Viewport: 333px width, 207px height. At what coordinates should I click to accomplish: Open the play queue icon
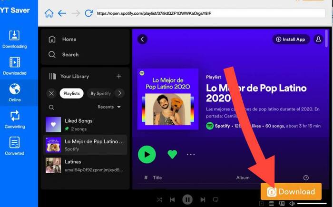(272, 203)
